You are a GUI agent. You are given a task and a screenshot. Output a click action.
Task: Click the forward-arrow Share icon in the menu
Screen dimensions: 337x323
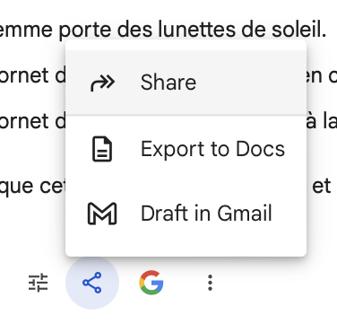pyautogui.click(x=102, y=83)
